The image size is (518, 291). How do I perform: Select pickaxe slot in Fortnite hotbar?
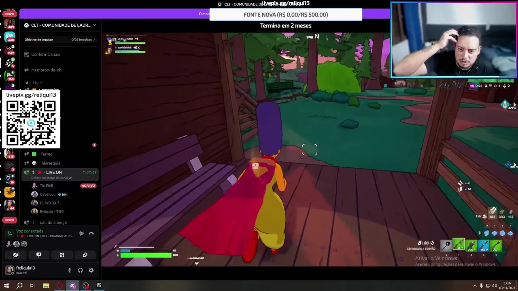[x=446, y=245]
